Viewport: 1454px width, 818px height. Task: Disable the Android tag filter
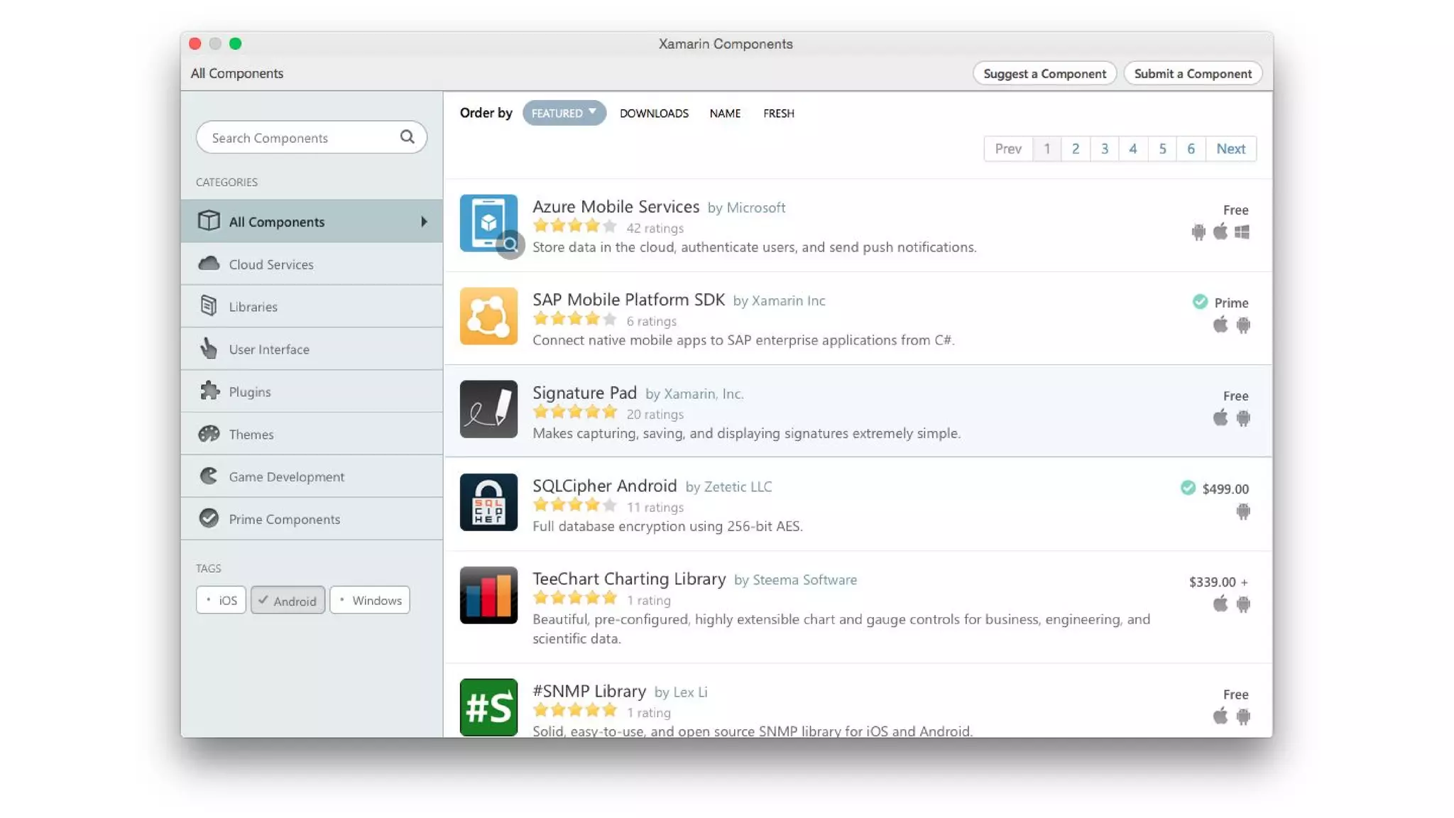(x=288, y=600)
